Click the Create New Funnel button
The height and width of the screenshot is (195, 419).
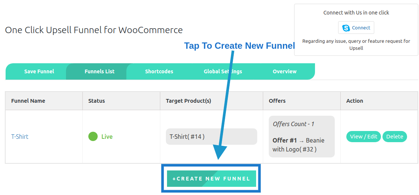click(x=211, y=179)
